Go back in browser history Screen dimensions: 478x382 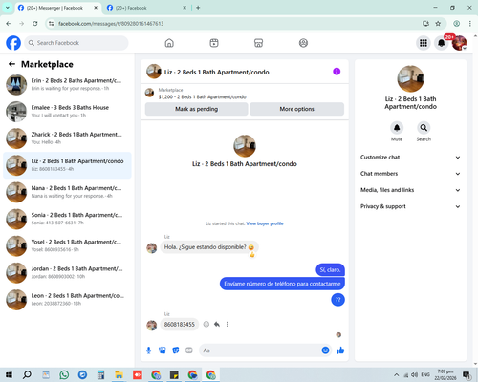tap(9, 24)
